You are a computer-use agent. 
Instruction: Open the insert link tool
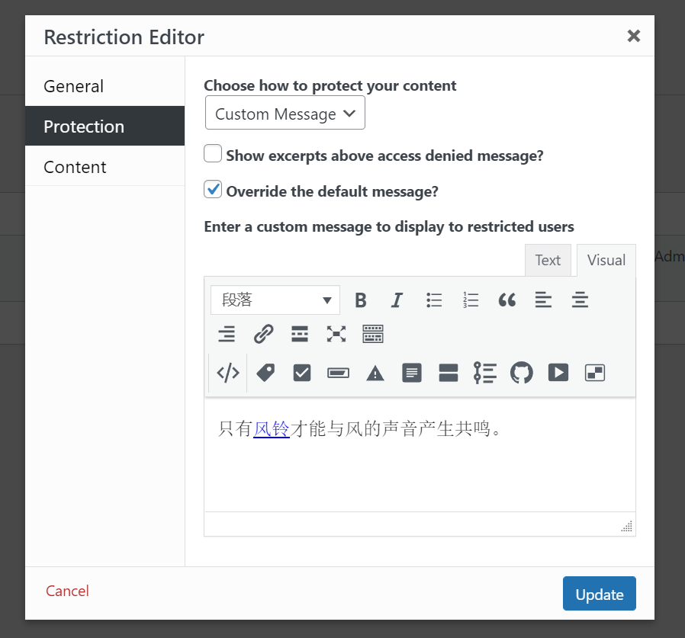[x=263, y=334]
